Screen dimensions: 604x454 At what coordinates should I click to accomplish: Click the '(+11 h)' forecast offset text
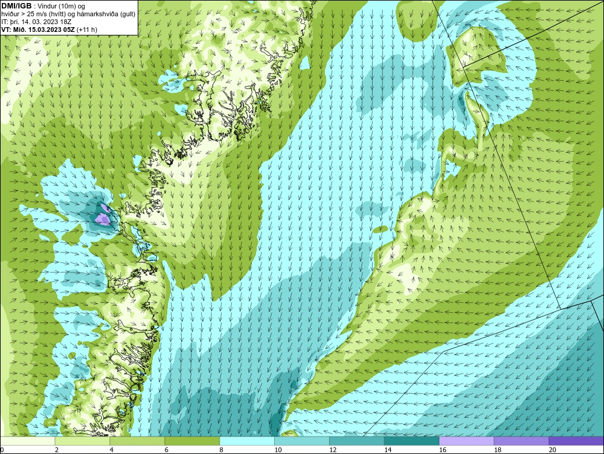[87, 30]
